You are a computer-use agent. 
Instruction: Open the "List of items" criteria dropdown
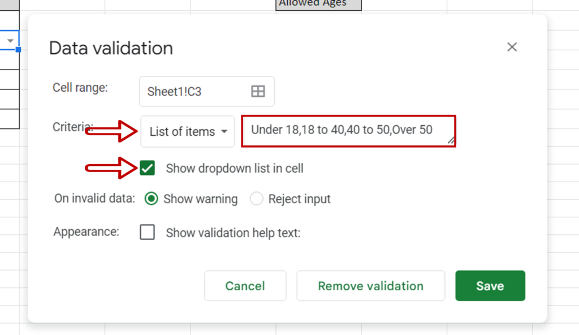pos(187,131)
